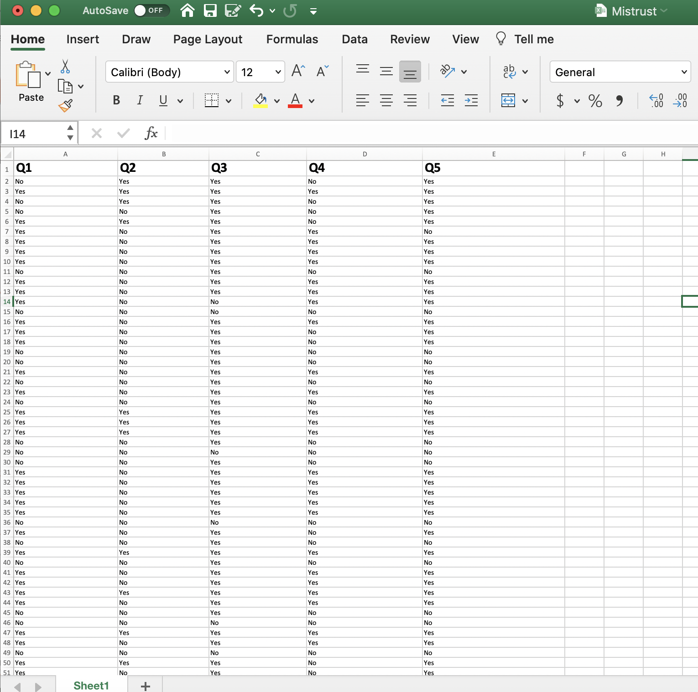The height and width of the screenshot is (692, 698).
Task: Click the Decrease Decimal icon
Action: [x=680, y=100]
